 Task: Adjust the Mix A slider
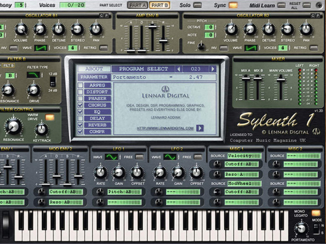[246, 78]
